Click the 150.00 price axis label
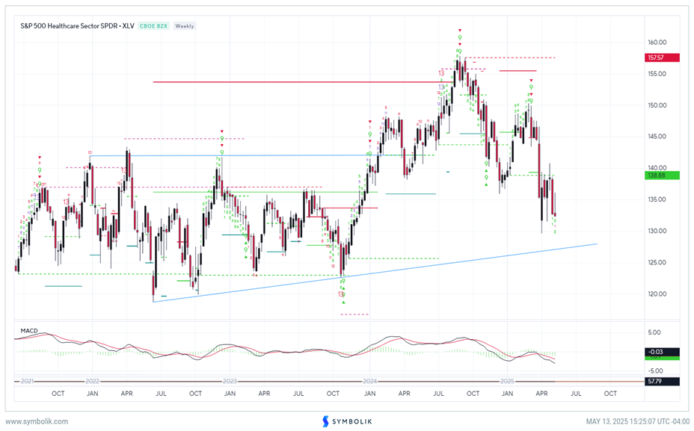The image size is (694, 431). 657,105
